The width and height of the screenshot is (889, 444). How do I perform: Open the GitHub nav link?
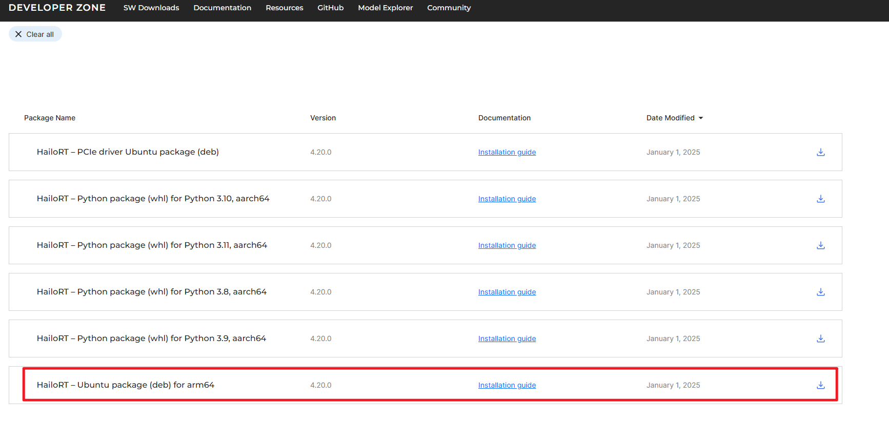pos(331,8)
